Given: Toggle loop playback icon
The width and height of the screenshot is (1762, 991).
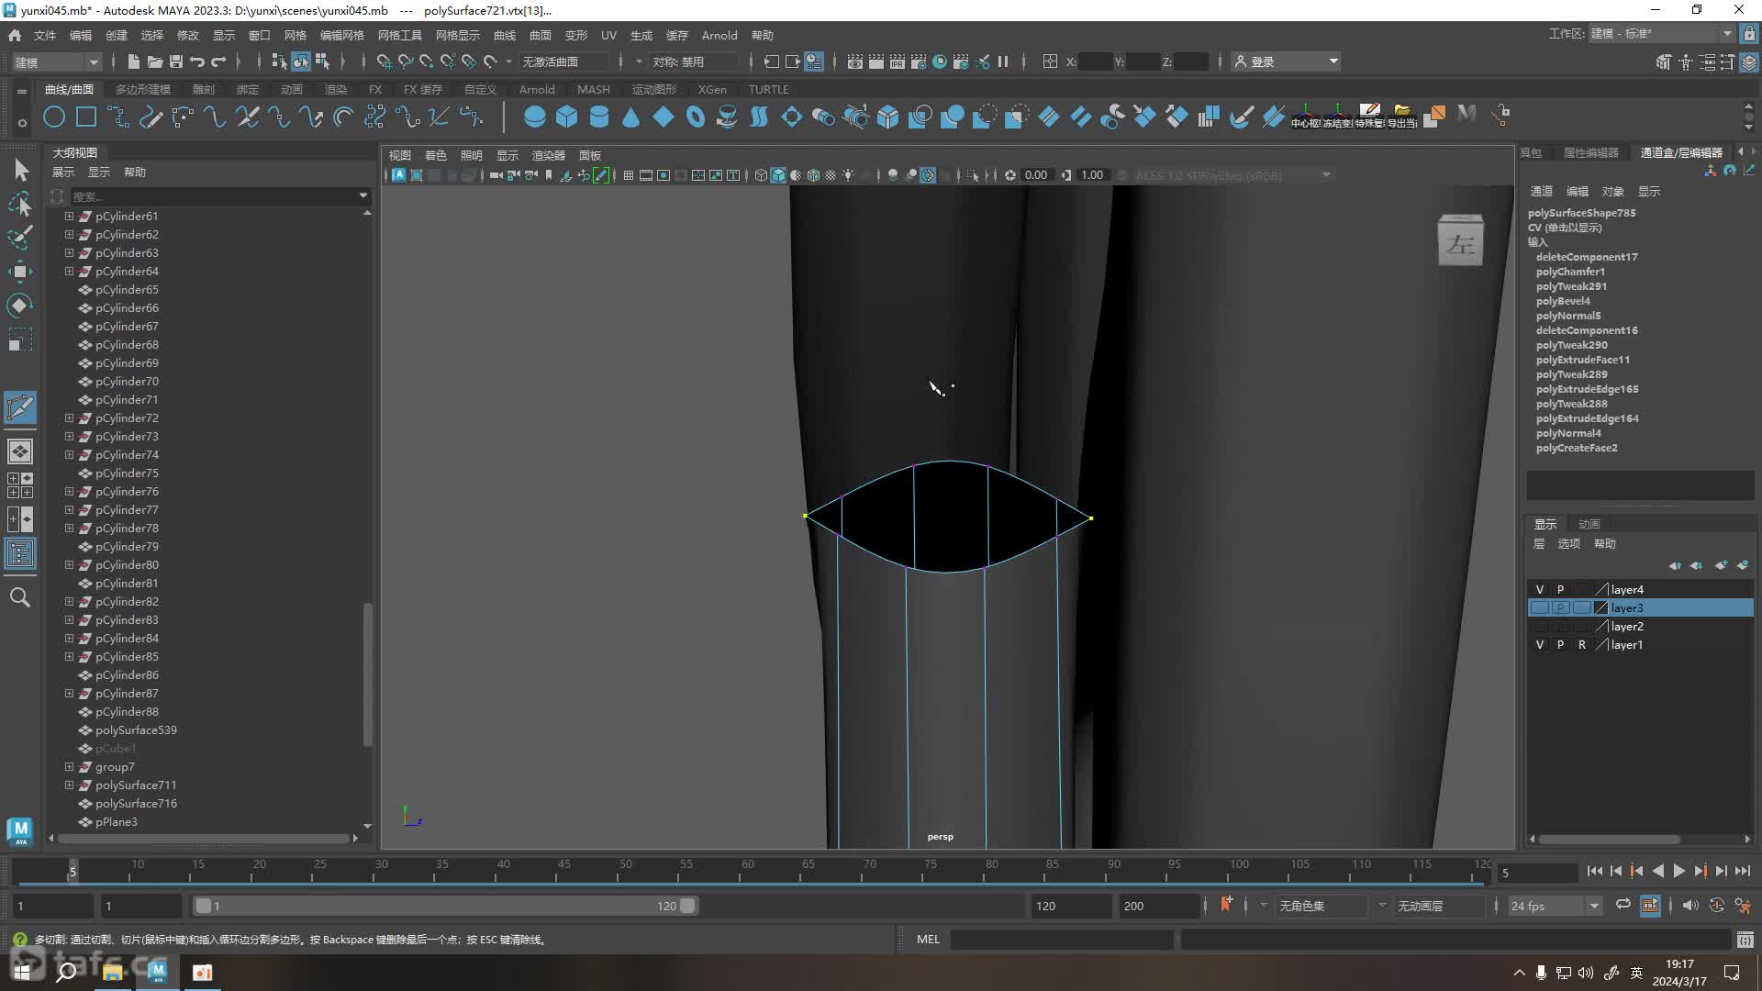Looking at the screenshot, I should tap(1623, 905).
